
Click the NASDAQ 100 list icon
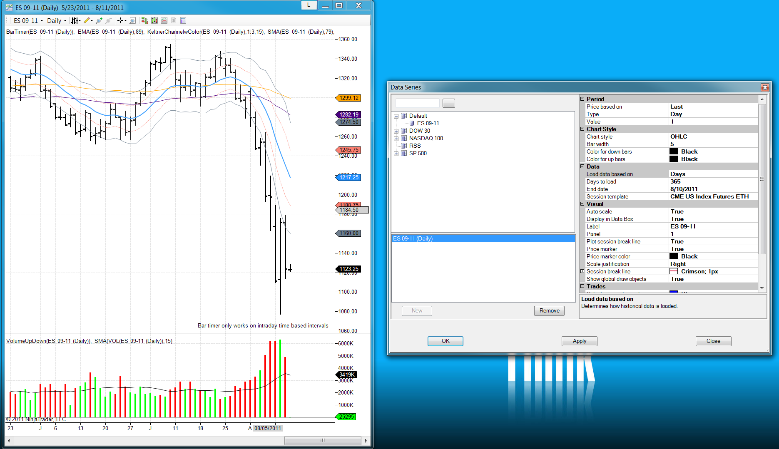[x=404, y=138]
